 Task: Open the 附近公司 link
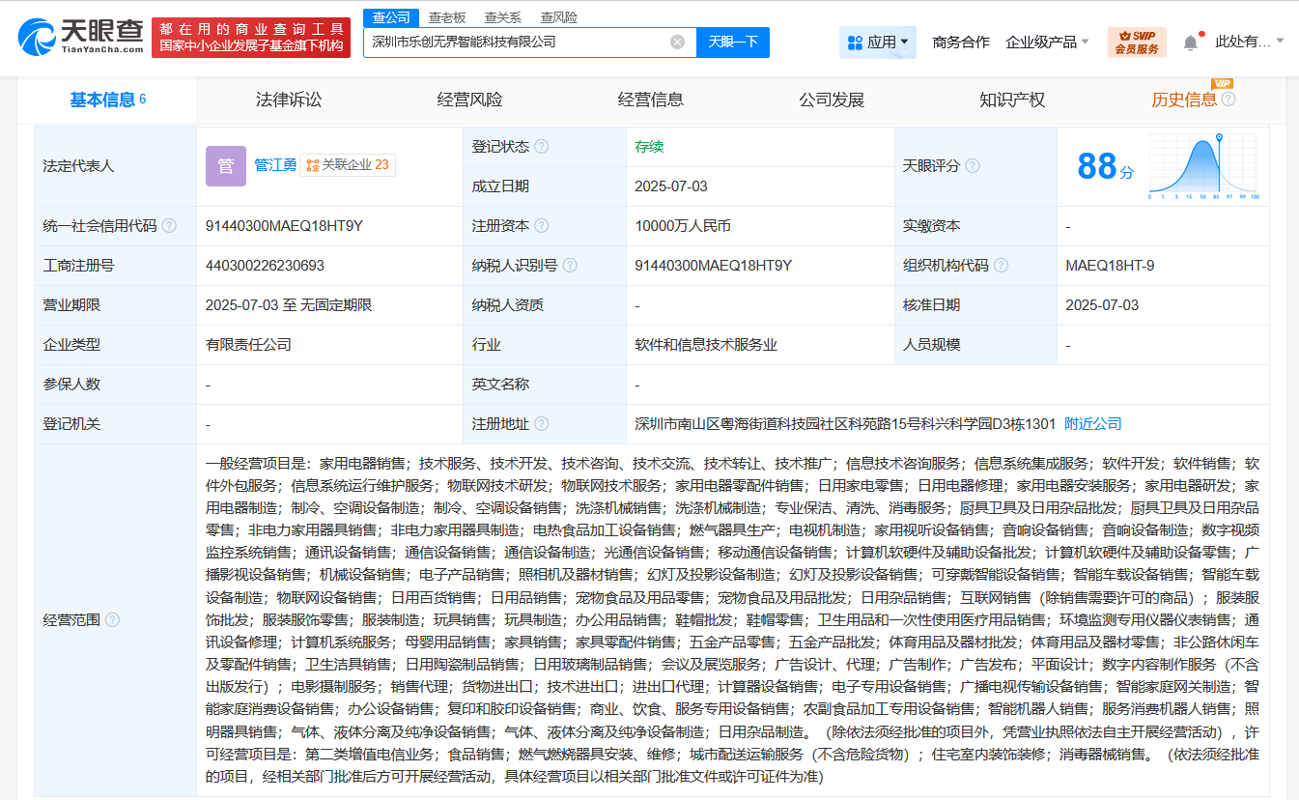[x=1092, y=424]
